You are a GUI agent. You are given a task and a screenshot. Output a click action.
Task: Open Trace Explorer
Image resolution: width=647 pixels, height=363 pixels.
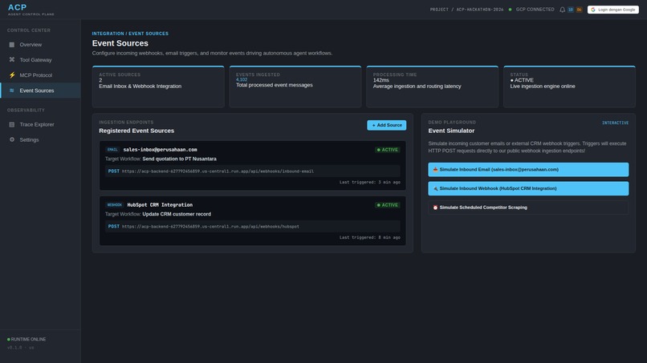40,124
